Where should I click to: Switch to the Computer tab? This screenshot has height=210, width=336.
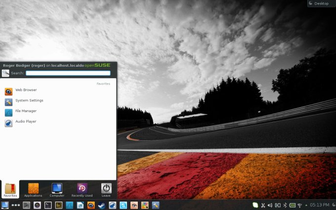click(57, 189)
